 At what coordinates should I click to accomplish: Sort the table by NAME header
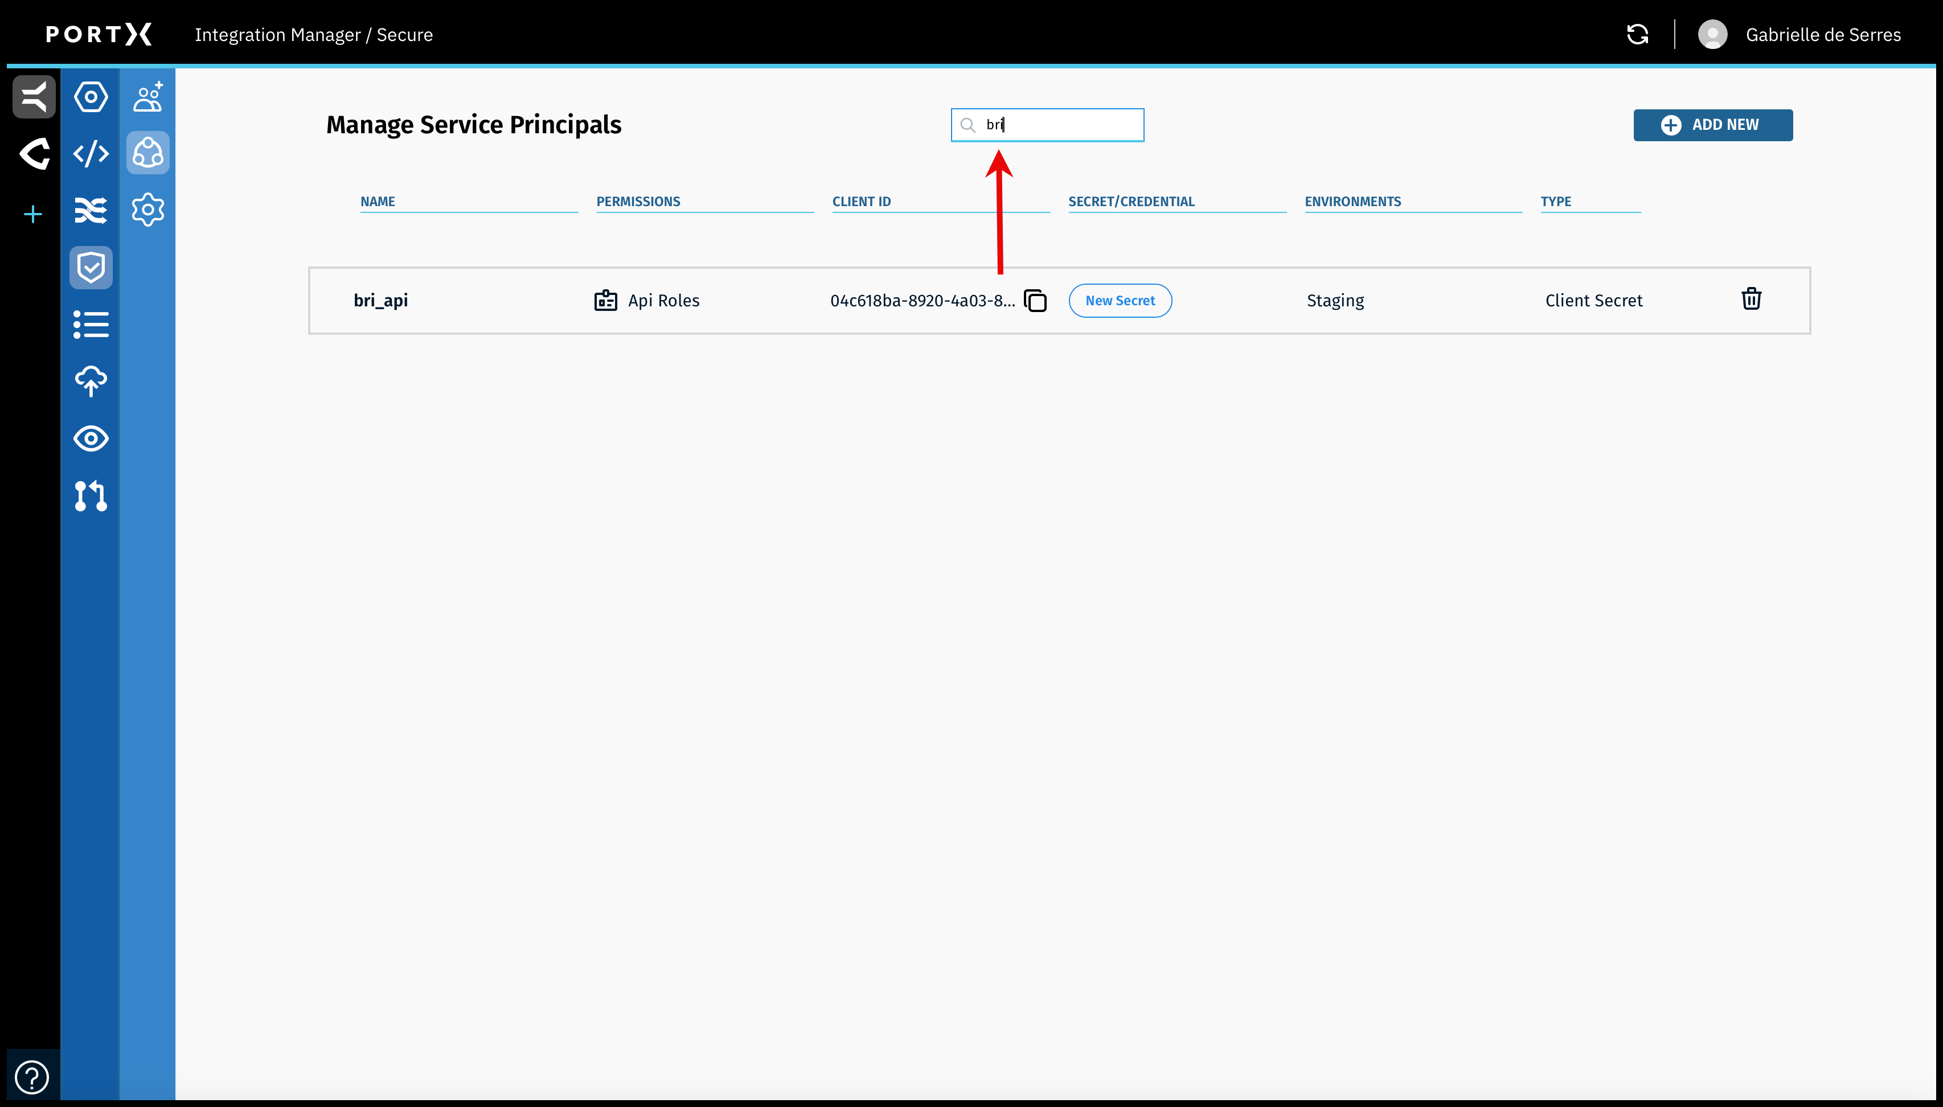tap(377, 202)
